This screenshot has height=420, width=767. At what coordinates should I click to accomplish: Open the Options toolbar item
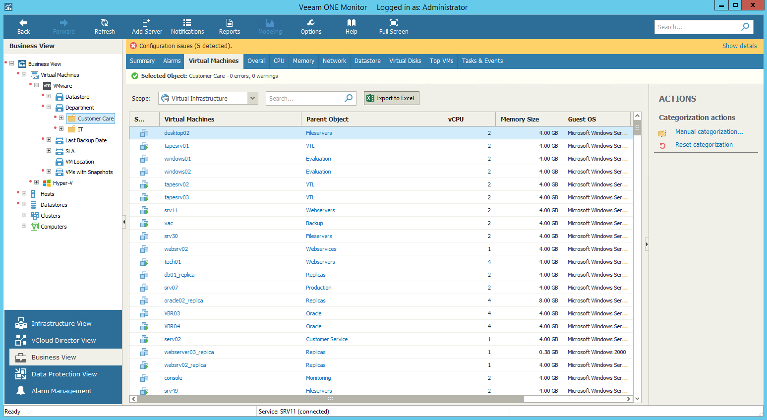pyautogui.click(x=311, y=27)
